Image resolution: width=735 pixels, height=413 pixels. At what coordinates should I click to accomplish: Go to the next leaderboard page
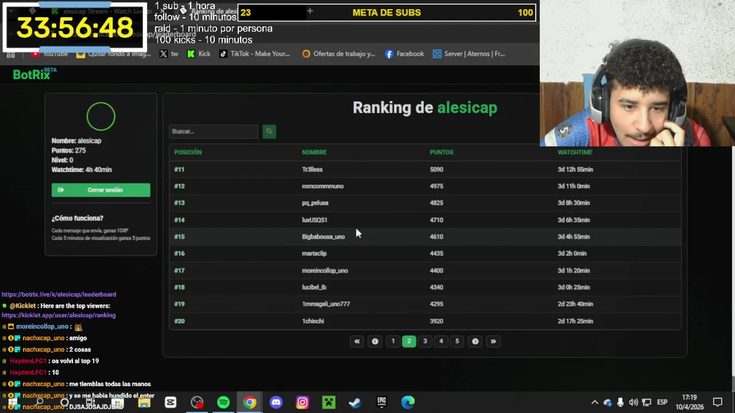475,341
